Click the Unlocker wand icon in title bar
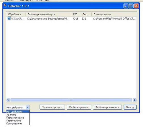 (5, 6)
